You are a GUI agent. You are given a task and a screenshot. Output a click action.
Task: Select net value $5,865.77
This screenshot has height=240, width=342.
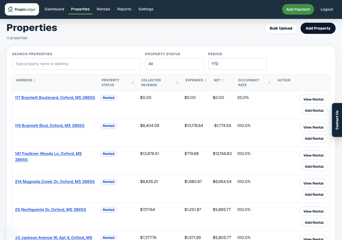[222, 210]
